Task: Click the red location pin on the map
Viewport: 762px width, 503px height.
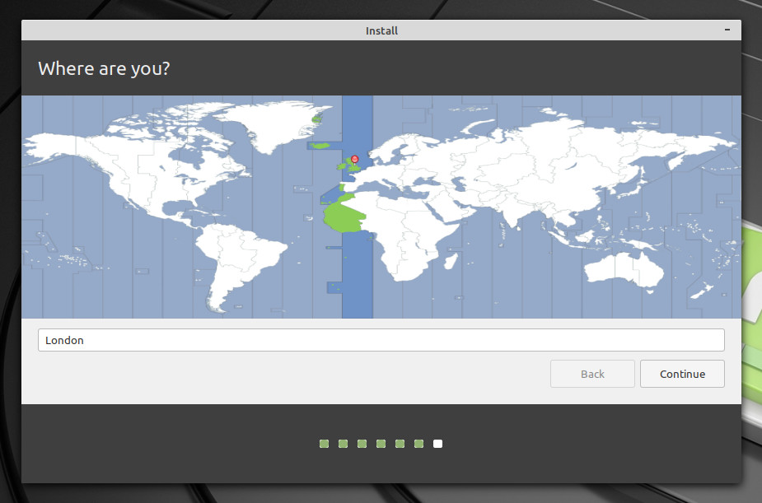Action: point(355,160)
